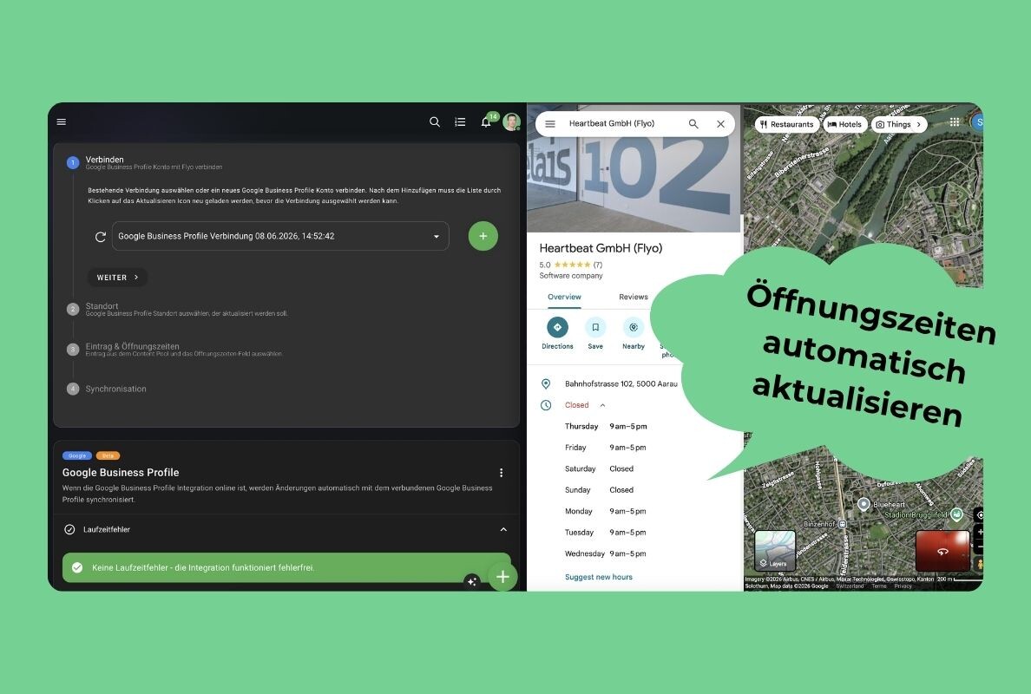Open the Google Maps menu icon

tap(550, 123)
